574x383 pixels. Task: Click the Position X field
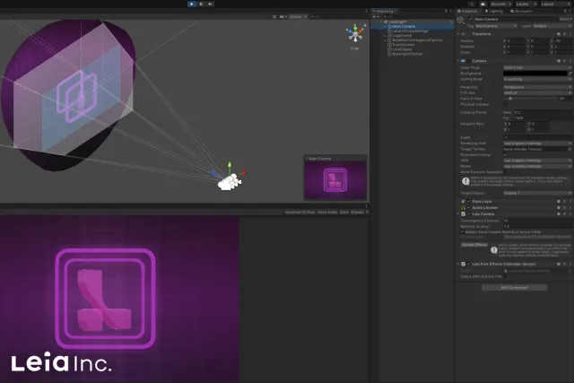(517, 41)
